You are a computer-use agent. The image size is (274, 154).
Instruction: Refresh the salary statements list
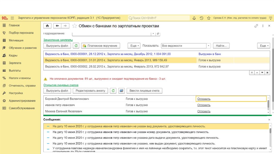tap(76, 46)
